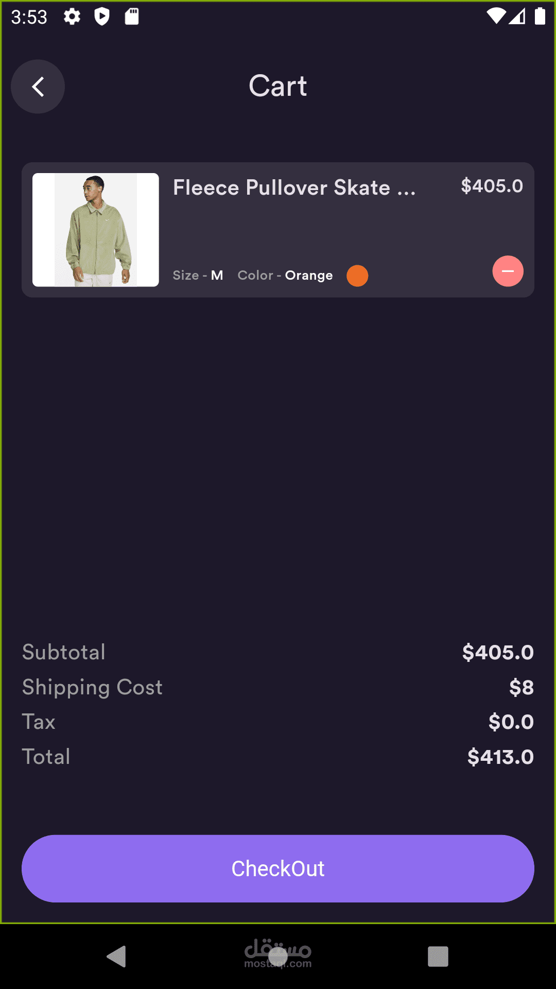
Task: Tap the Android home circle button
Action: pos(278,957)
